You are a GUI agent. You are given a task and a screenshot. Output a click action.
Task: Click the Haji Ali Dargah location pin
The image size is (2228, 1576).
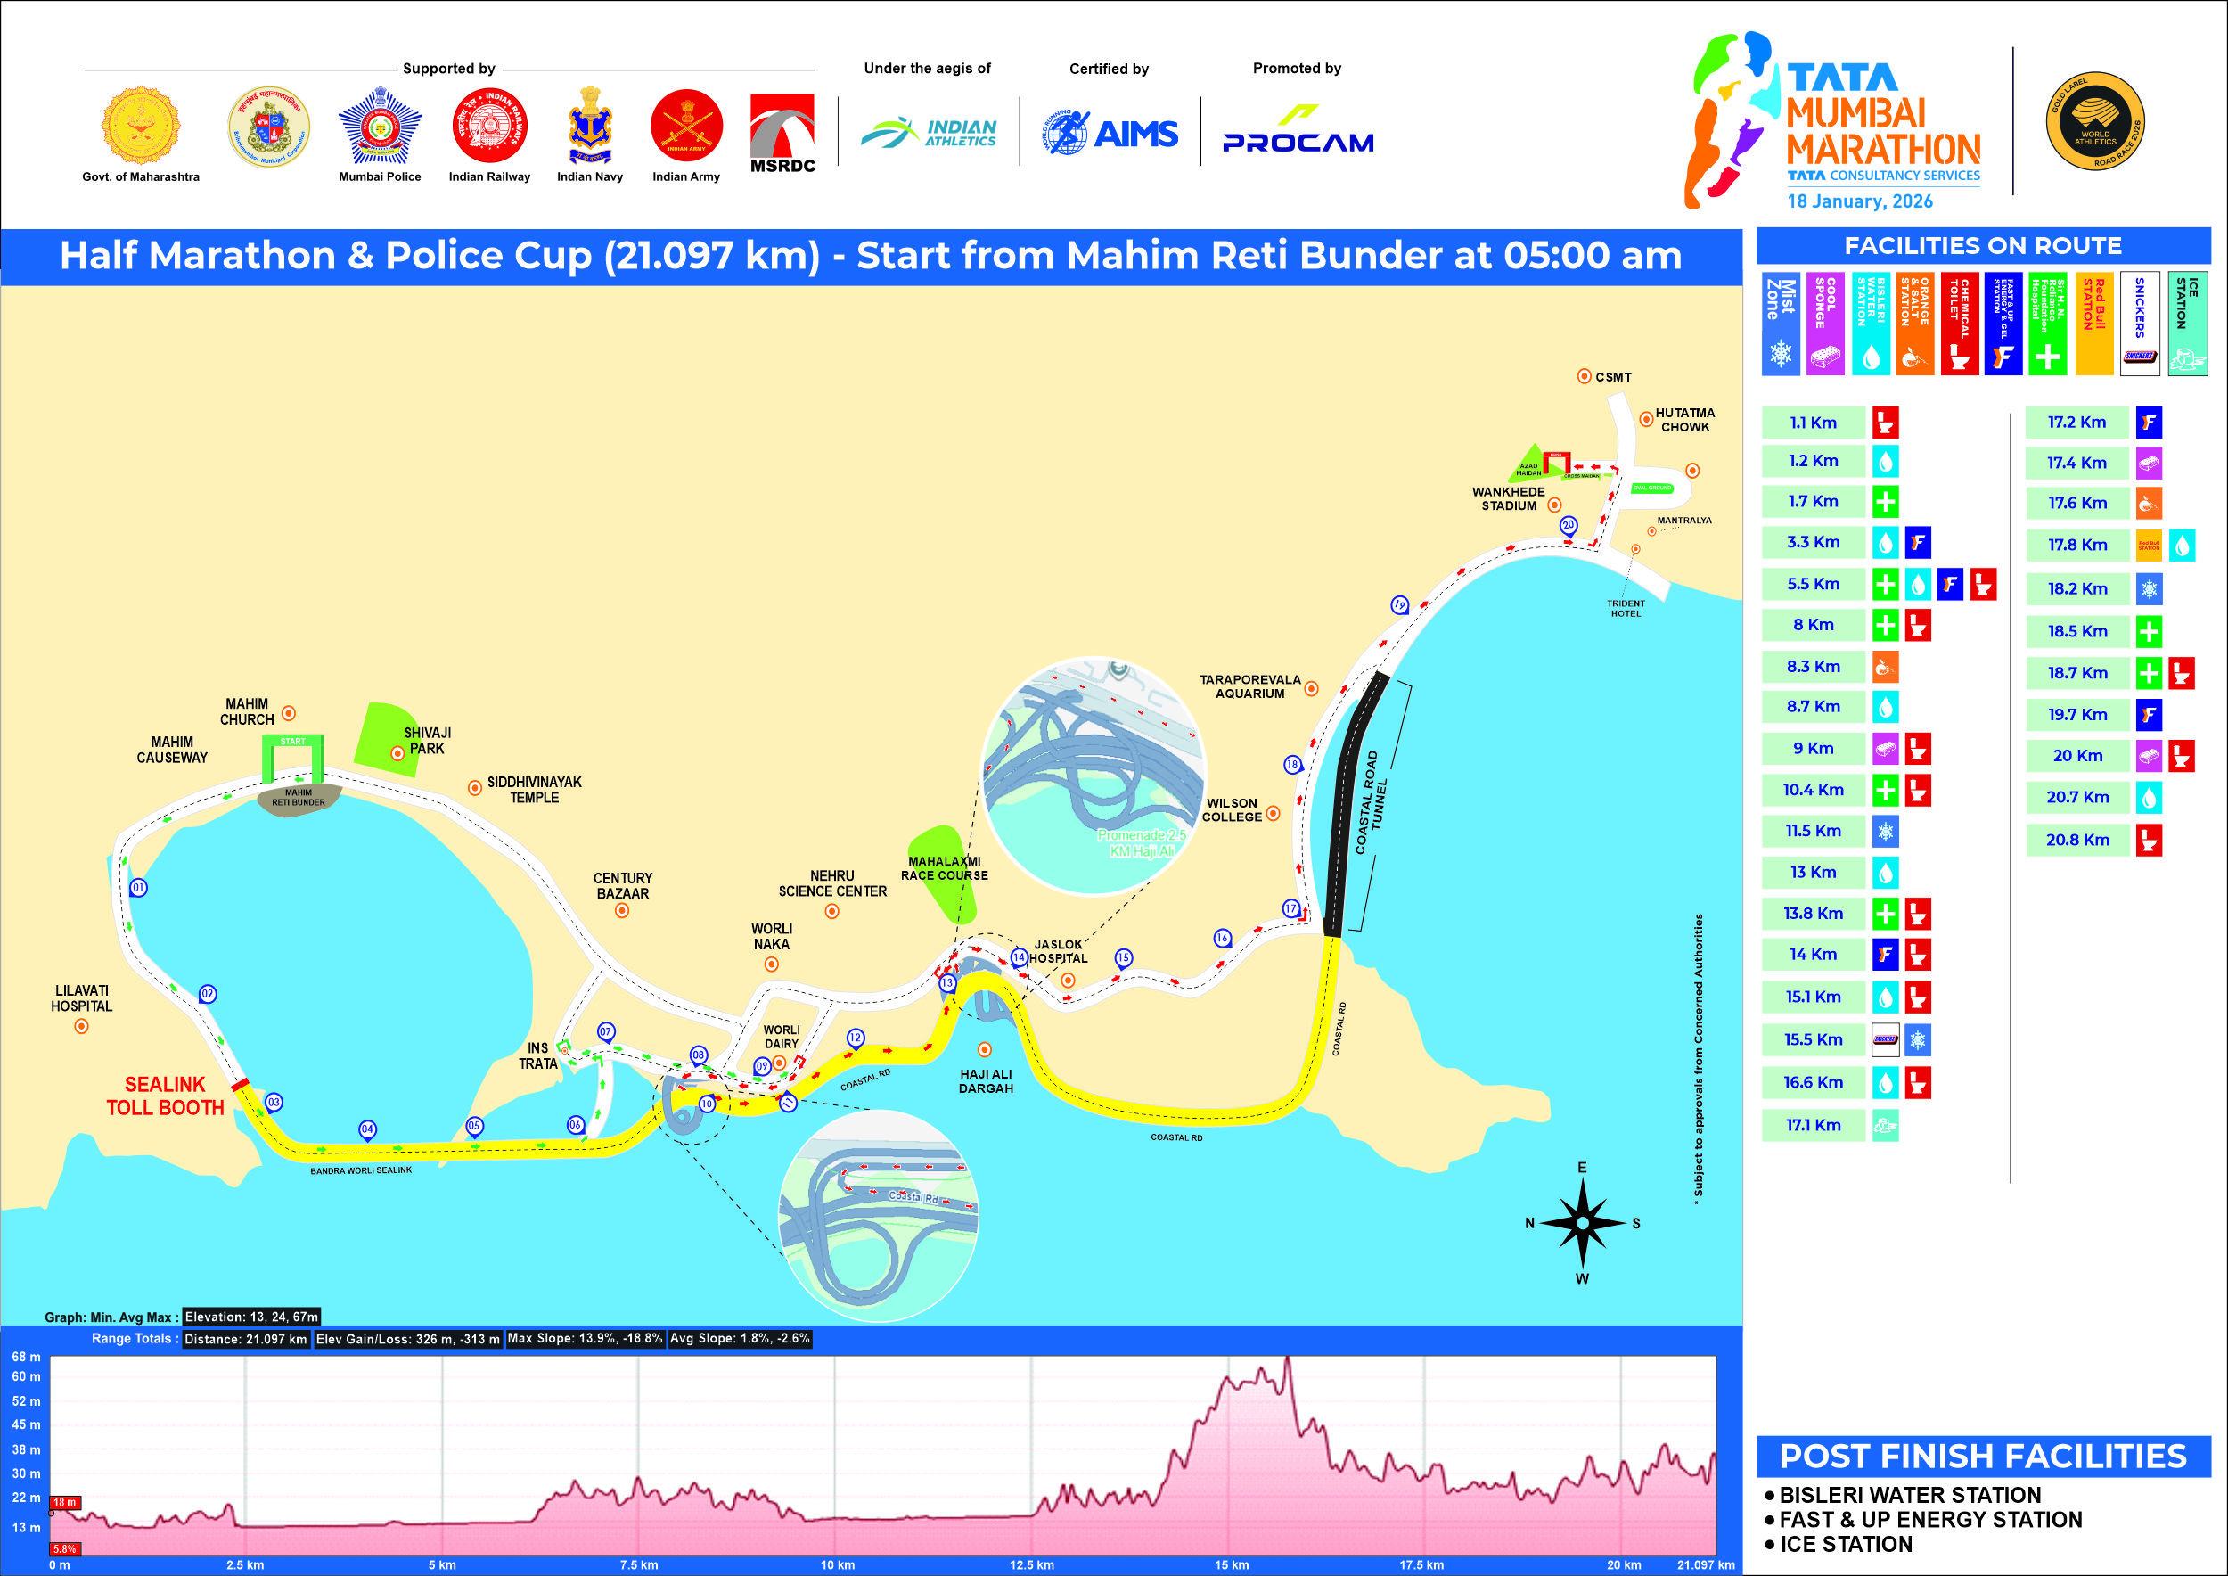click(984, 1049)
